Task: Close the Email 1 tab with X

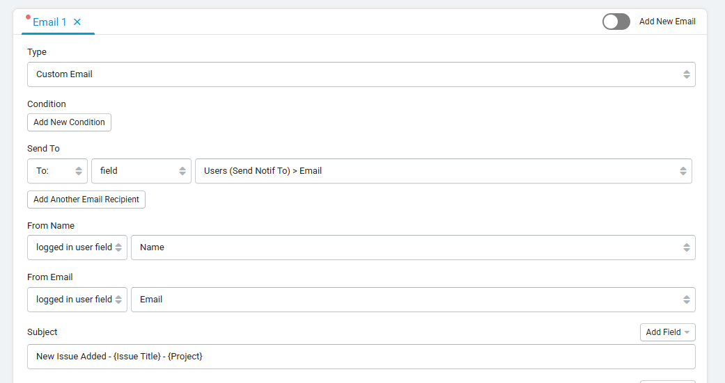Action: point(77,22)
